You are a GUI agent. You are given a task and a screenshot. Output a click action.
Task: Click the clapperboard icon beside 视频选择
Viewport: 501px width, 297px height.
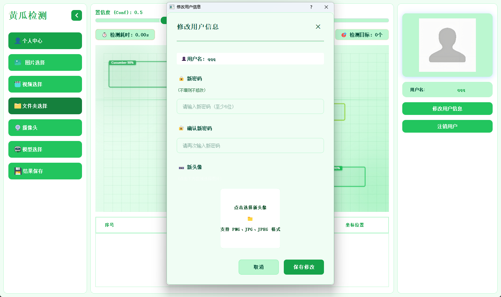coord(18,84)
